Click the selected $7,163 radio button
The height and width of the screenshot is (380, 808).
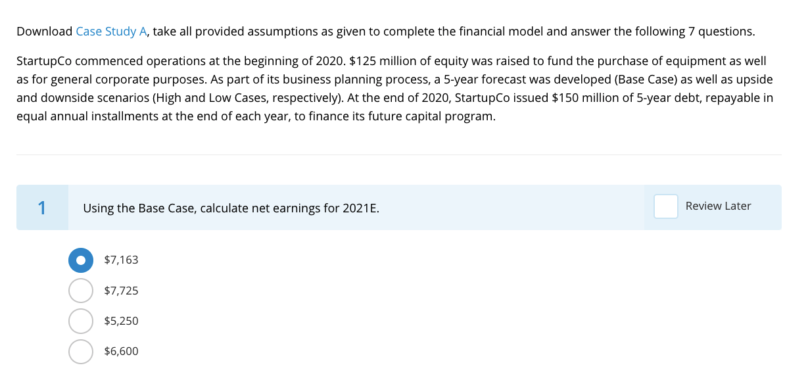coord(80,260)
